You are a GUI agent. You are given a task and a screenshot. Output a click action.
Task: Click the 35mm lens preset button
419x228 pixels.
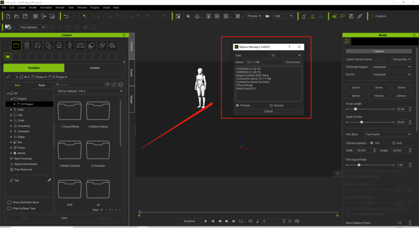tap(379, 87)
